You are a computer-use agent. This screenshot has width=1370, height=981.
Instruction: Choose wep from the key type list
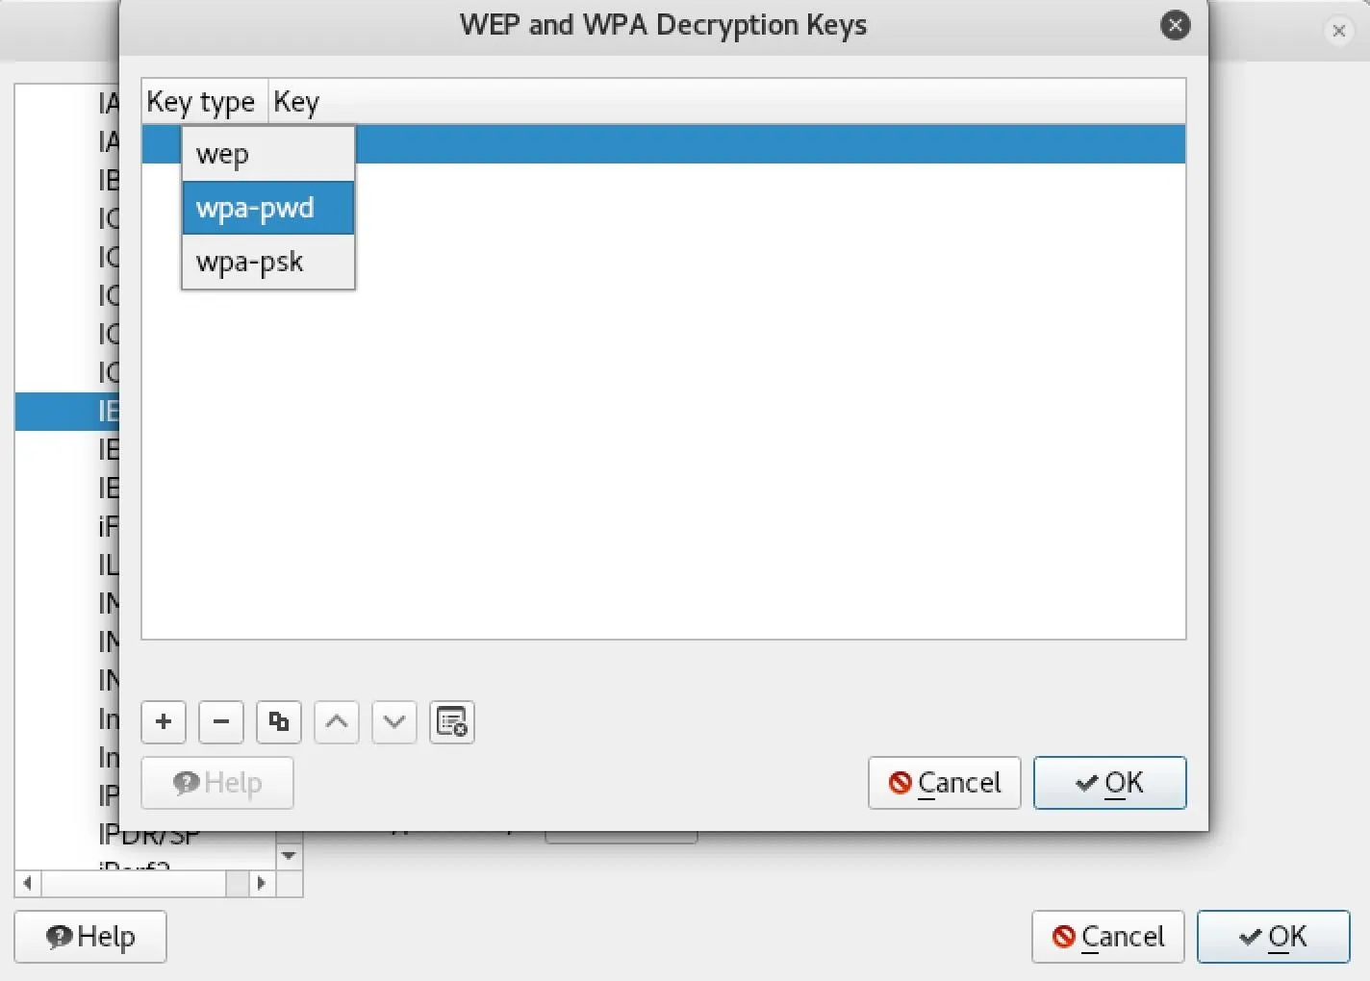[x=268, y=154]
